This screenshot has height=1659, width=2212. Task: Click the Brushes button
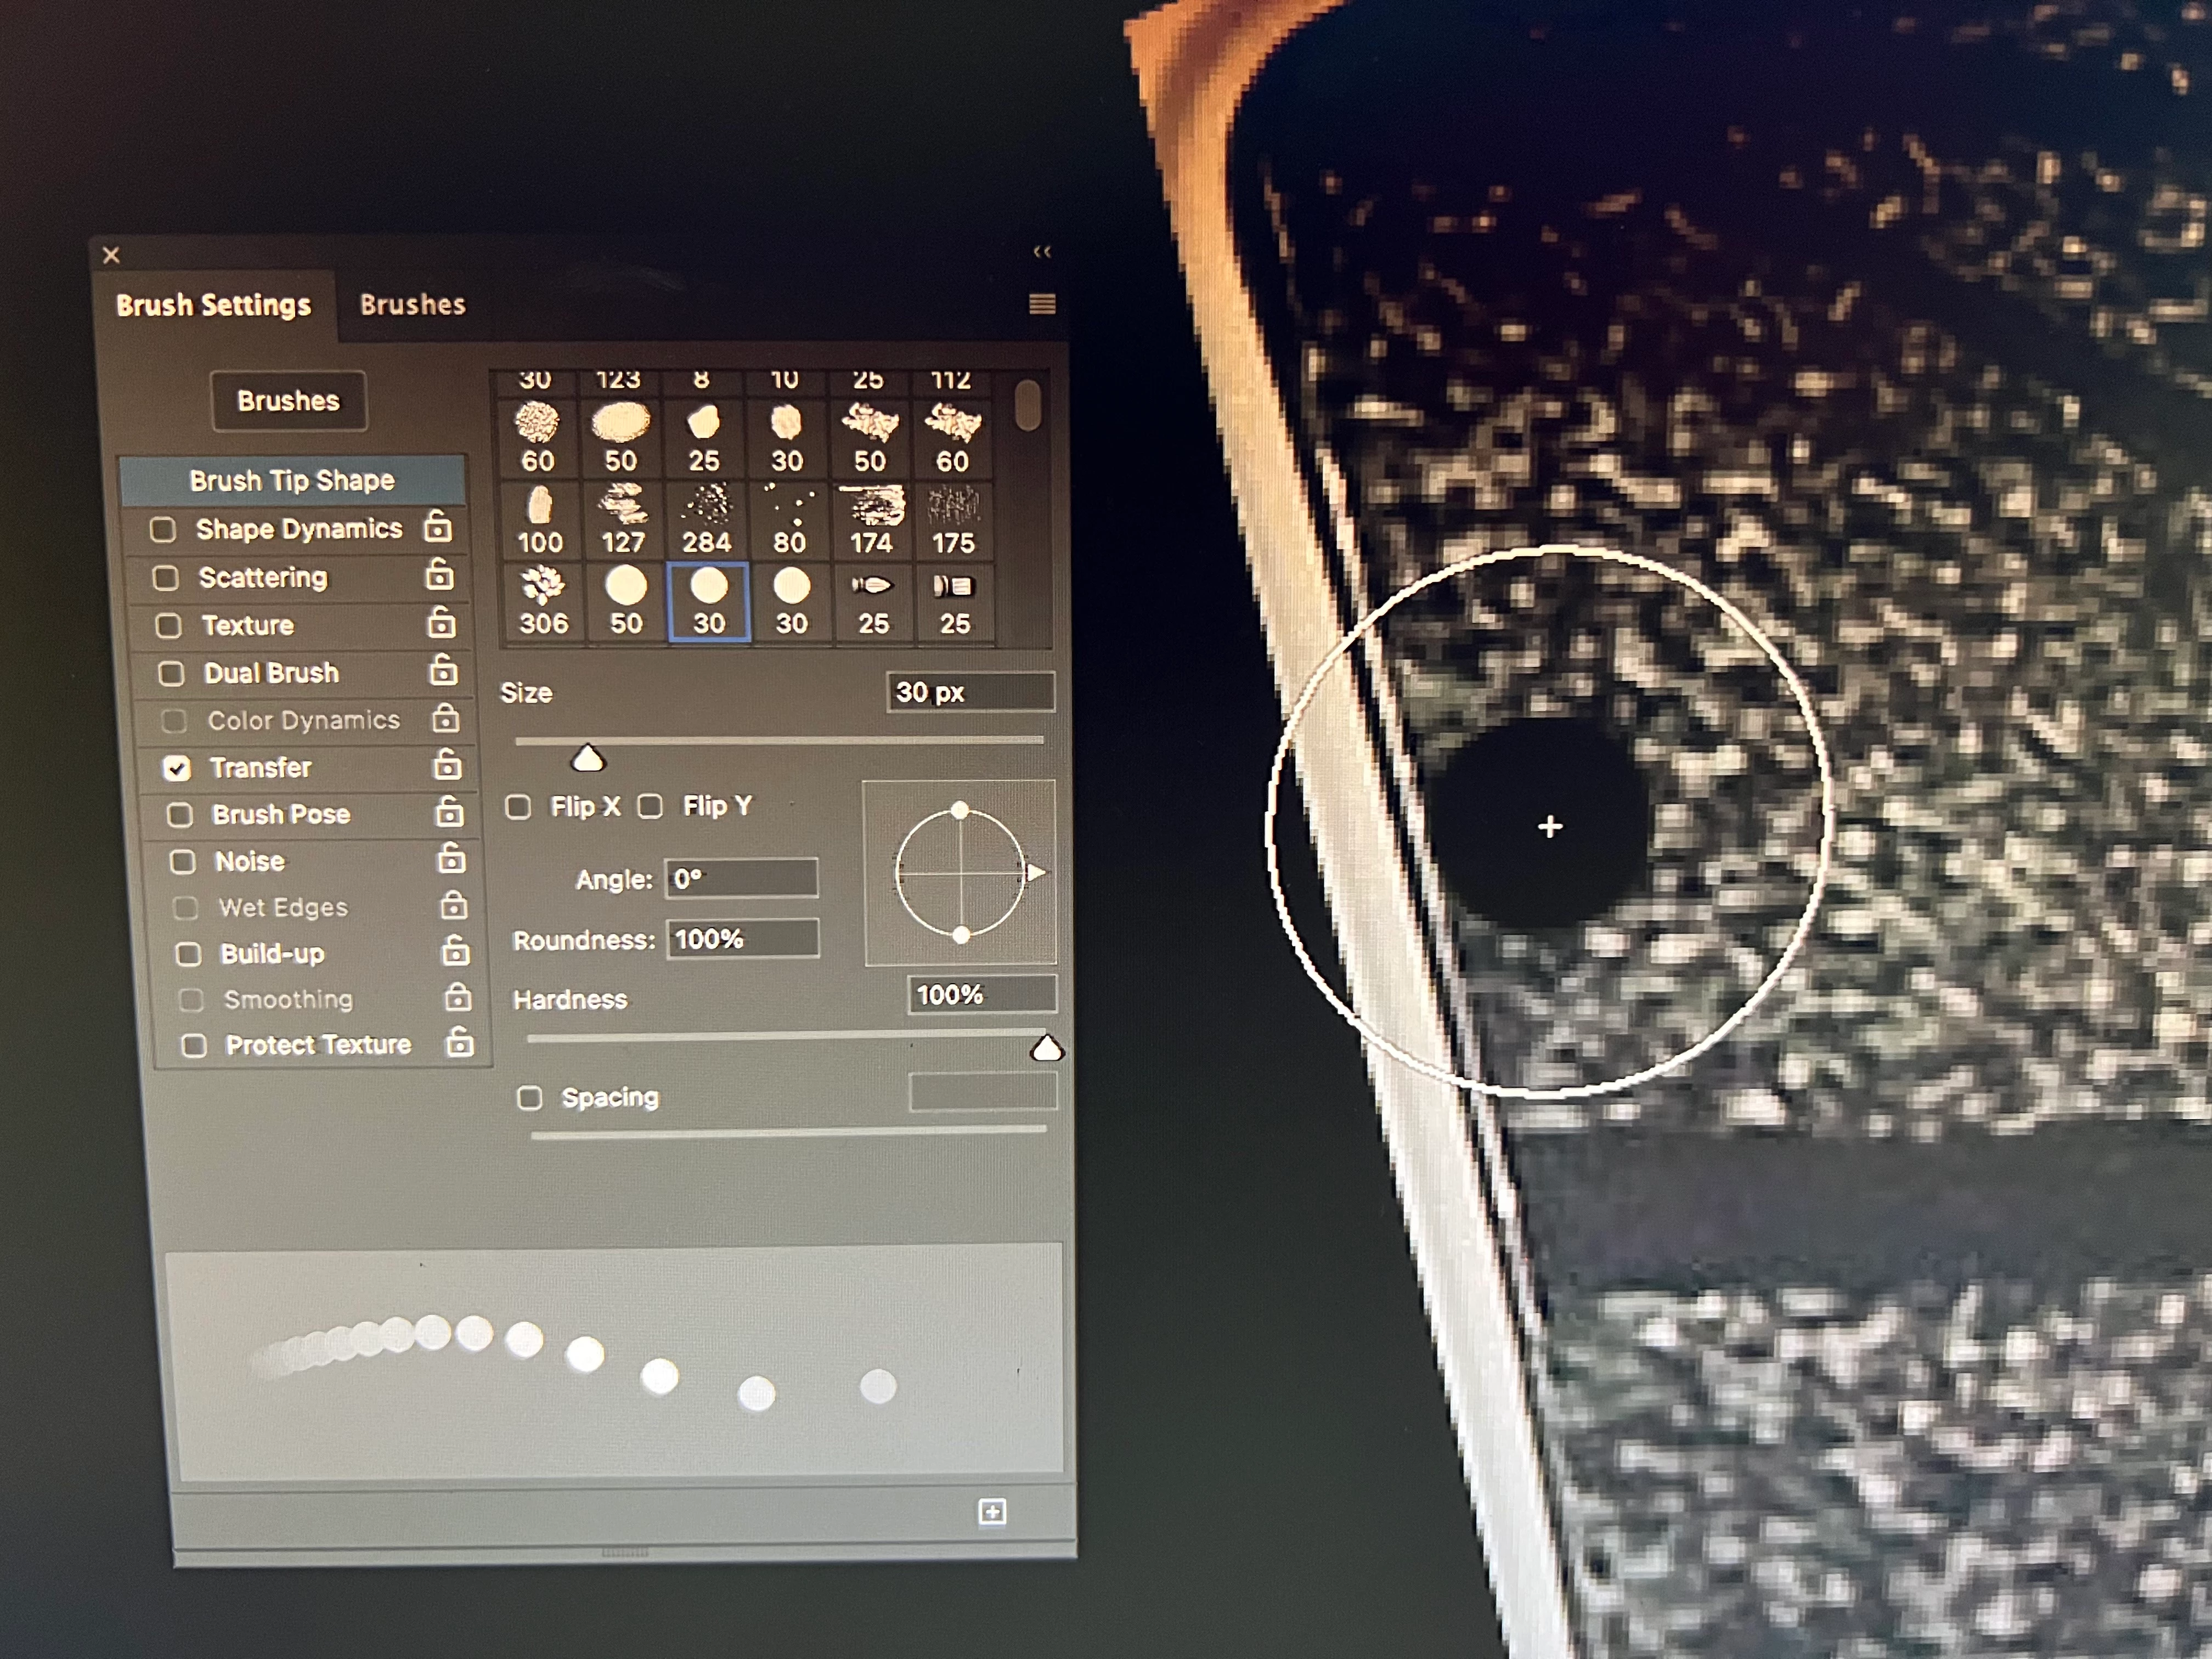click(288, 401)
